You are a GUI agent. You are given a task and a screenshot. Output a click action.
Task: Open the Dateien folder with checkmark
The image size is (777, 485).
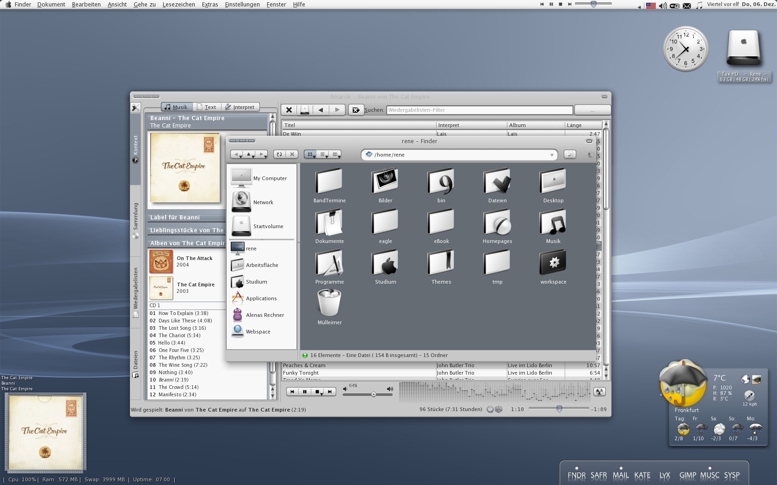497,181
